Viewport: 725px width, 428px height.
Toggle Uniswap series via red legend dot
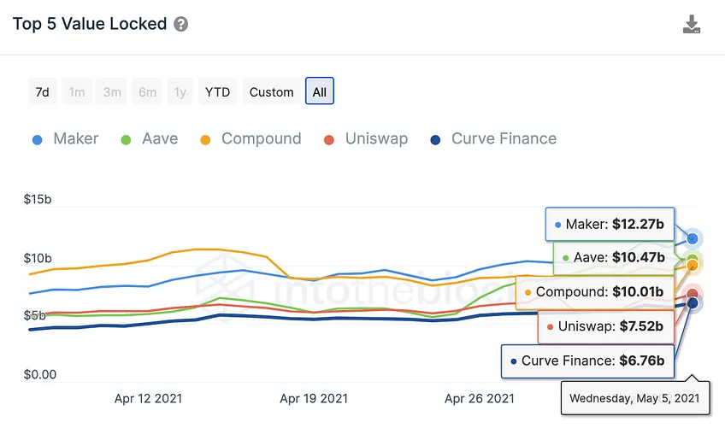coord(329,139)
